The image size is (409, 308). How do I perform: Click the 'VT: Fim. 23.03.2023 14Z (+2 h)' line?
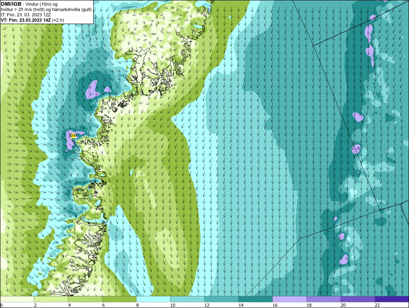click(x=32, y=20)
